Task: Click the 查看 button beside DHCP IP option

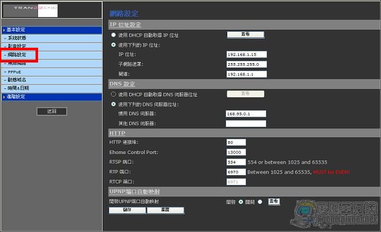Action: (245, 34)
